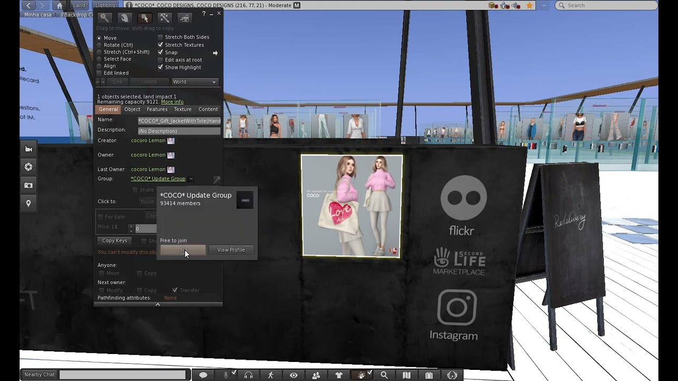Switch to the Object tab
This screenshot has height=381, width=678.
coord(132,109)
